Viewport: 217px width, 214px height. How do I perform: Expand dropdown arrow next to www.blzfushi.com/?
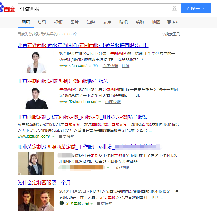click(53, 137)
